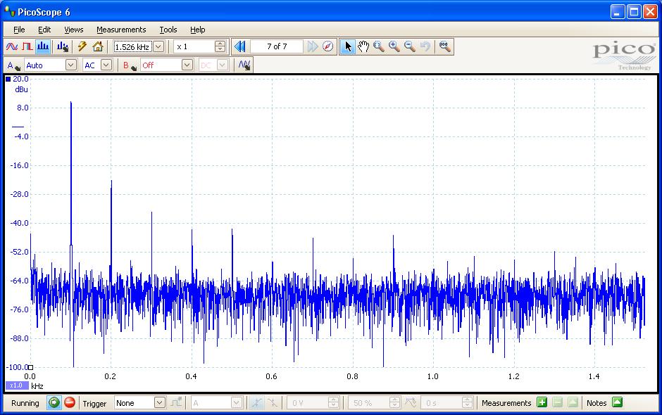
Task: Add a measurement with green plus button
Action: [x=542, y=403]
